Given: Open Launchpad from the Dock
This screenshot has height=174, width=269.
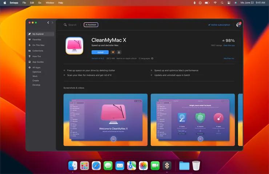Looking at the screenshot, I should tap(84, 166).
